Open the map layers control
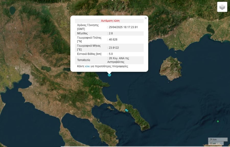Image resolution: width=230 pixels, height=147 pixels. (x=222, y=7)
